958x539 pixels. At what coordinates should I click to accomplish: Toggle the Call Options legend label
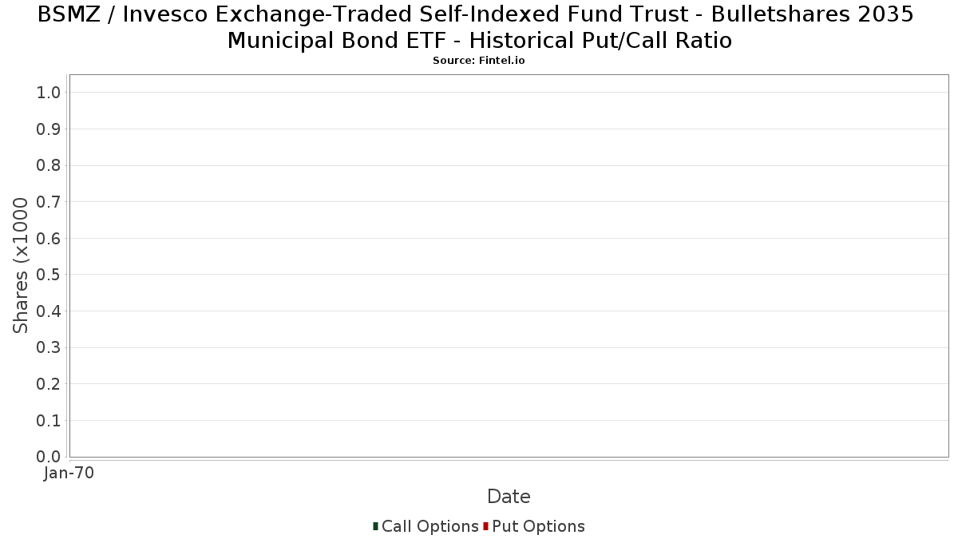point(430,526)
